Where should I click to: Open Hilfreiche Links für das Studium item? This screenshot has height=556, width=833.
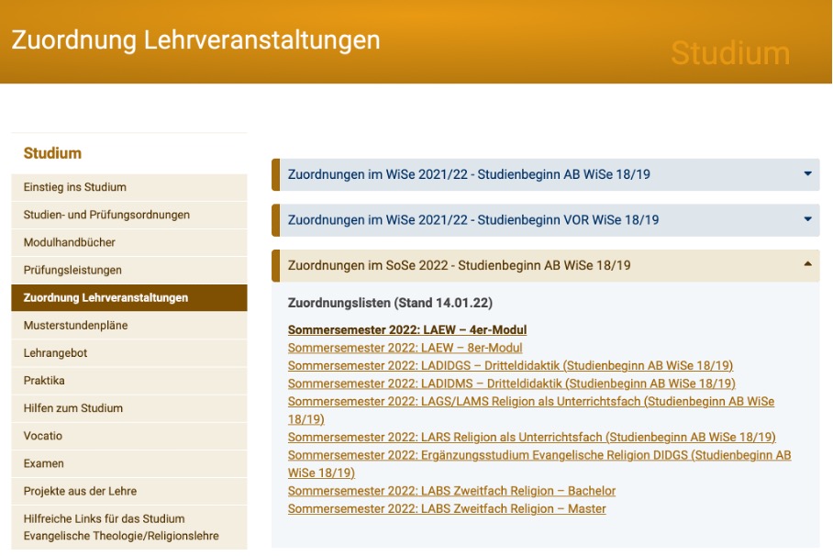[x=129, y=528]
